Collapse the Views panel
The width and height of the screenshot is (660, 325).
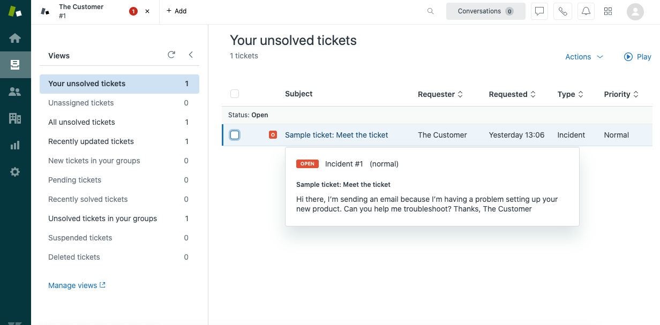(x=191, y=55)
